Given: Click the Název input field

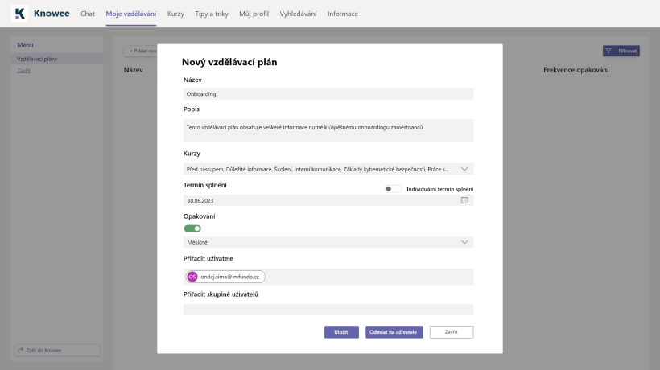Looking at the screenshot, I should click(x=328, y=93).
